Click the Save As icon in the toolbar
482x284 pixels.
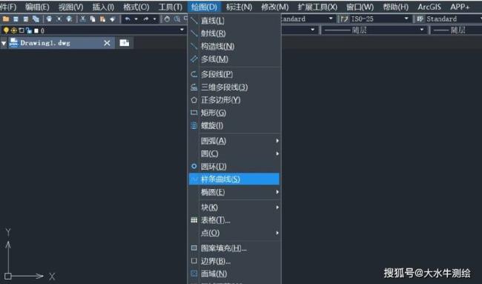click(x=26, y=19)
